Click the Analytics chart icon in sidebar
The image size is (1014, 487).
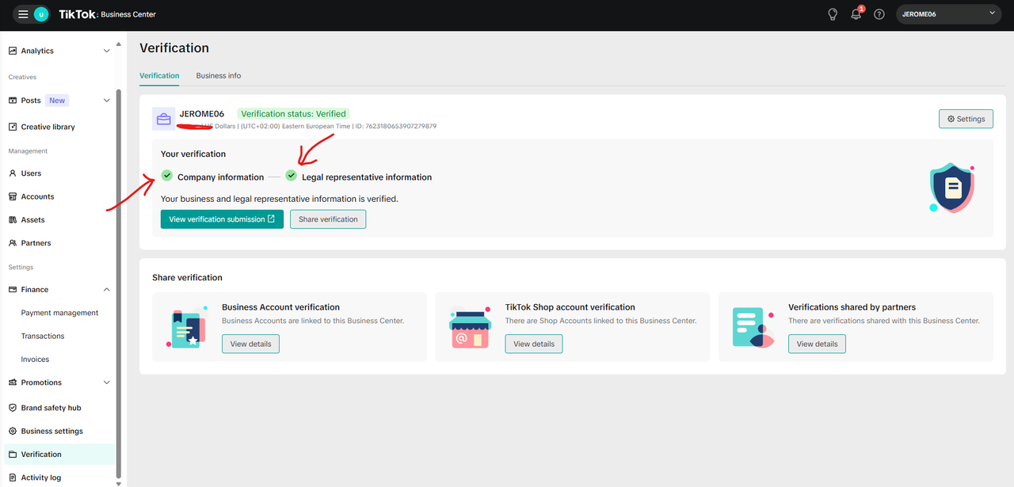click(13, 51)
